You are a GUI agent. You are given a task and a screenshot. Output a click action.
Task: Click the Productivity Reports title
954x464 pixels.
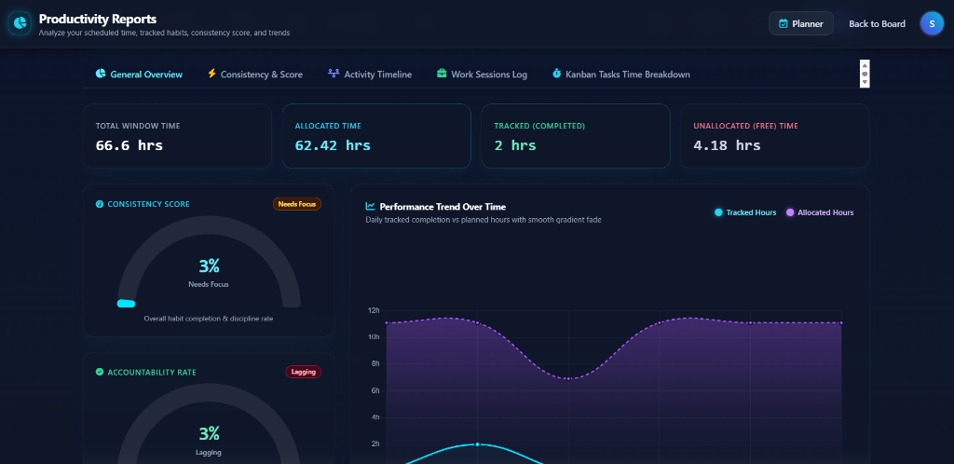click(97, 19)
